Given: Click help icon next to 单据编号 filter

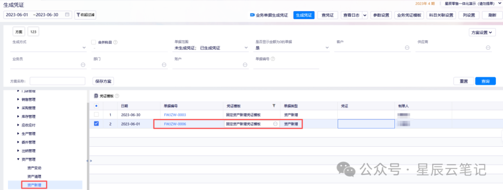Looking at the screenshot, I should 273,59.
